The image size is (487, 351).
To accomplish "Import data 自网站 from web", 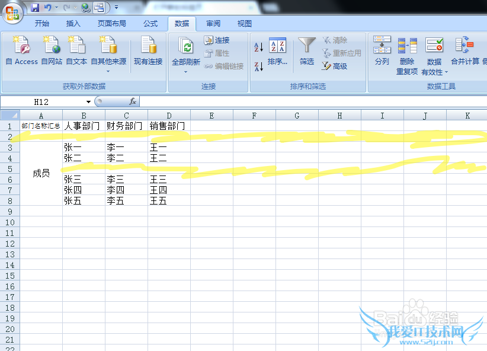I will 52,50.
